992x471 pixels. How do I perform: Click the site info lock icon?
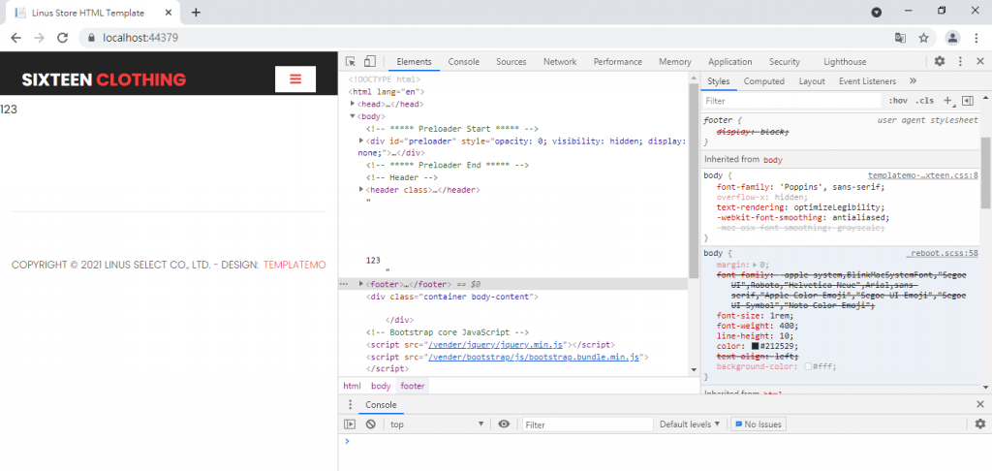[91, 38]
